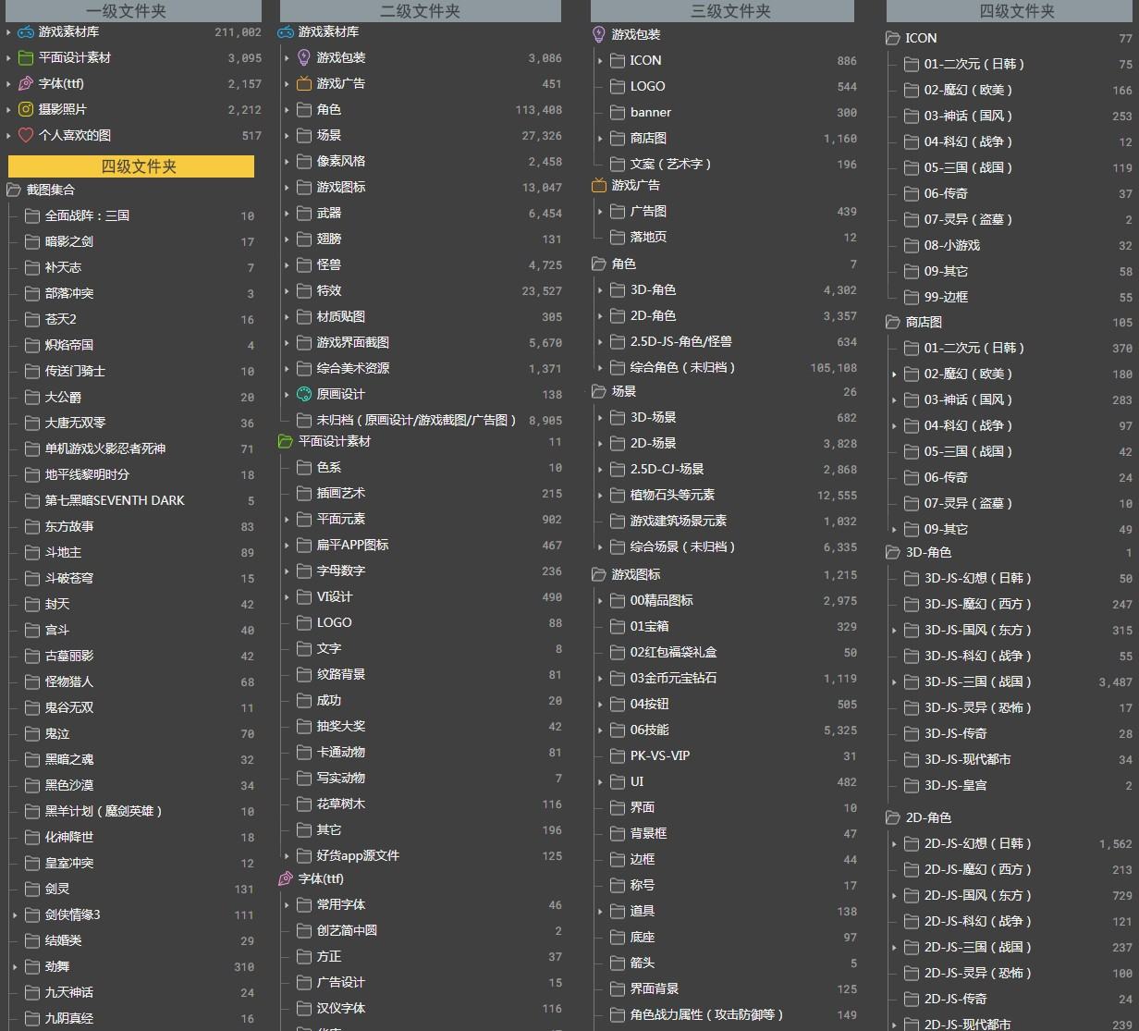
Task: Expand the 道具 folder arrow
Action: coord(600,911)
